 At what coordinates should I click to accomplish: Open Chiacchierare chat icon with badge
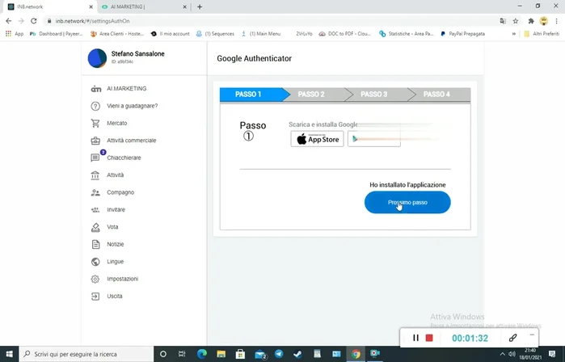point(95,158)
